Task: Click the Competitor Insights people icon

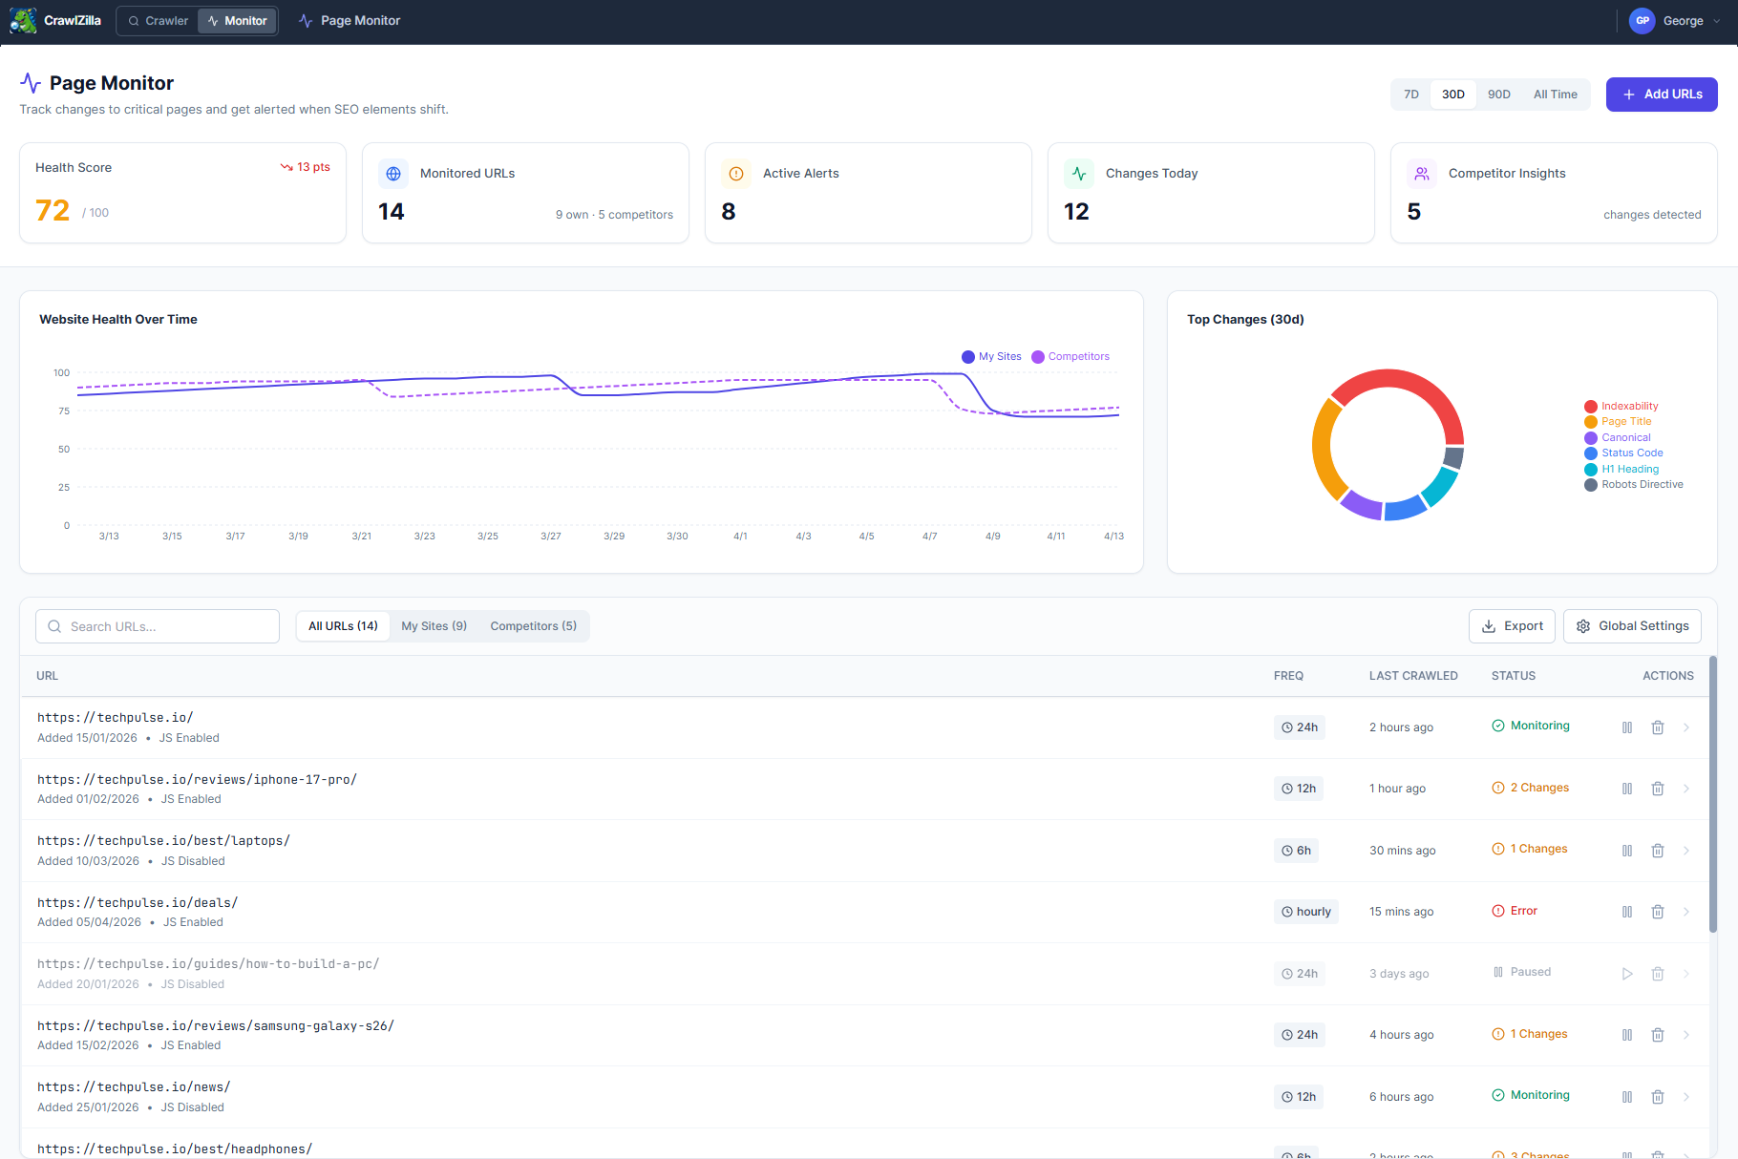Action: (x=1422, y=173)
